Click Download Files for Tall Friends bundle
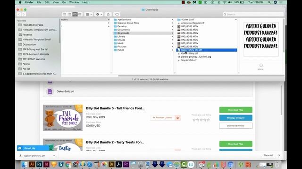This screenshot has height=169, width=302. click(236, 110)
